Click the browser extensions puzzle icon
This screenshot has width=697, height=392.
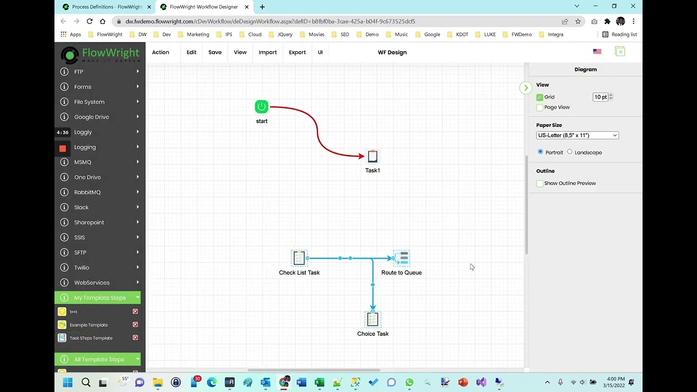(x=607, y=21)
